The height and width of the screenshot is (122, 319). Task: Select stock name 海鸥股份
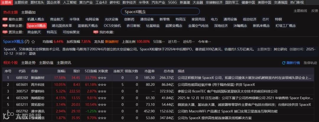pyautogui.click(x=38, y=98)
